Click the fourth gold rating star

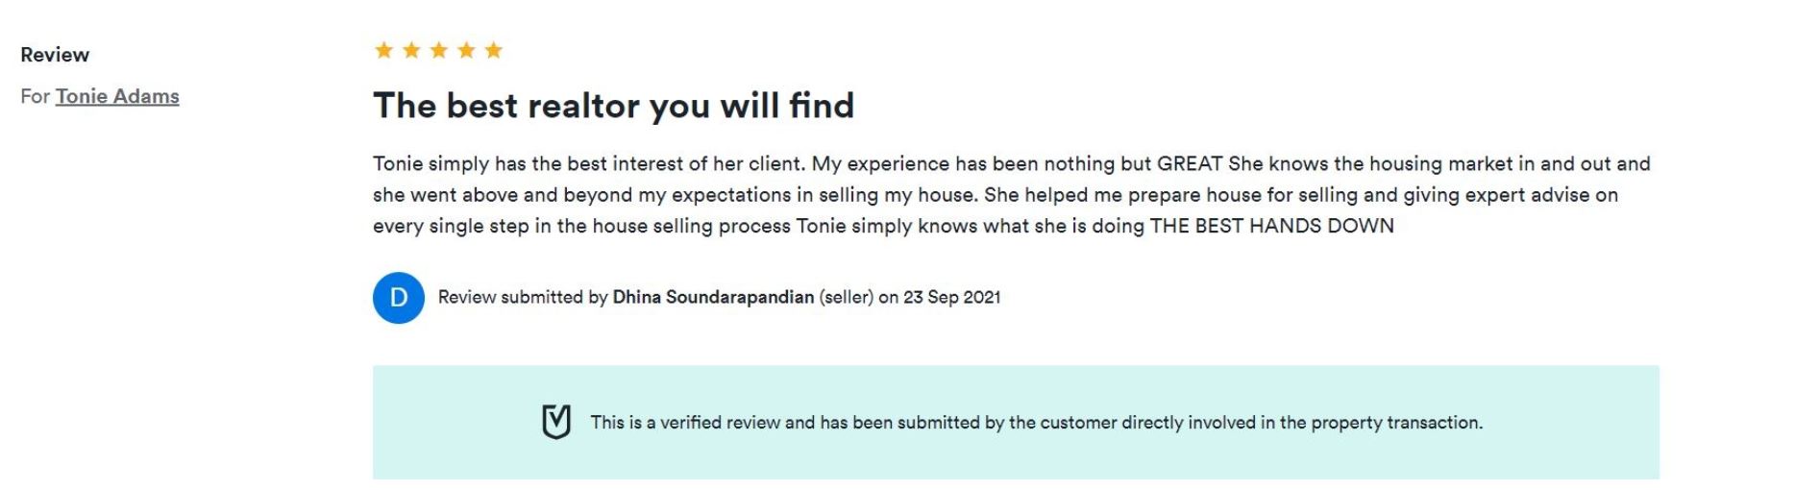[466, 50]
